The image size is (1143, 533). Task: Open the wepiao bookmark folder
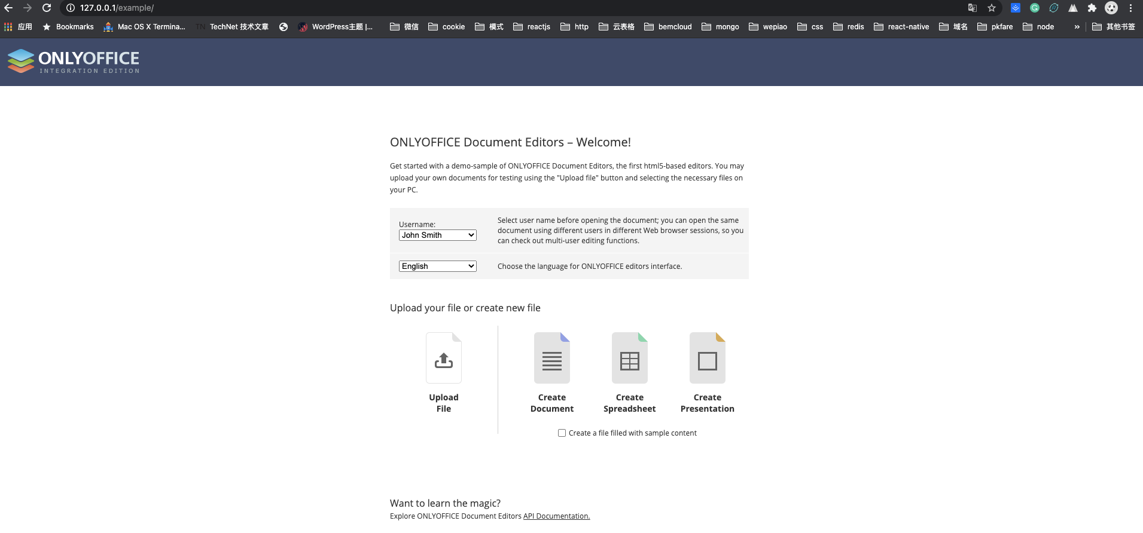coord(768,27)
